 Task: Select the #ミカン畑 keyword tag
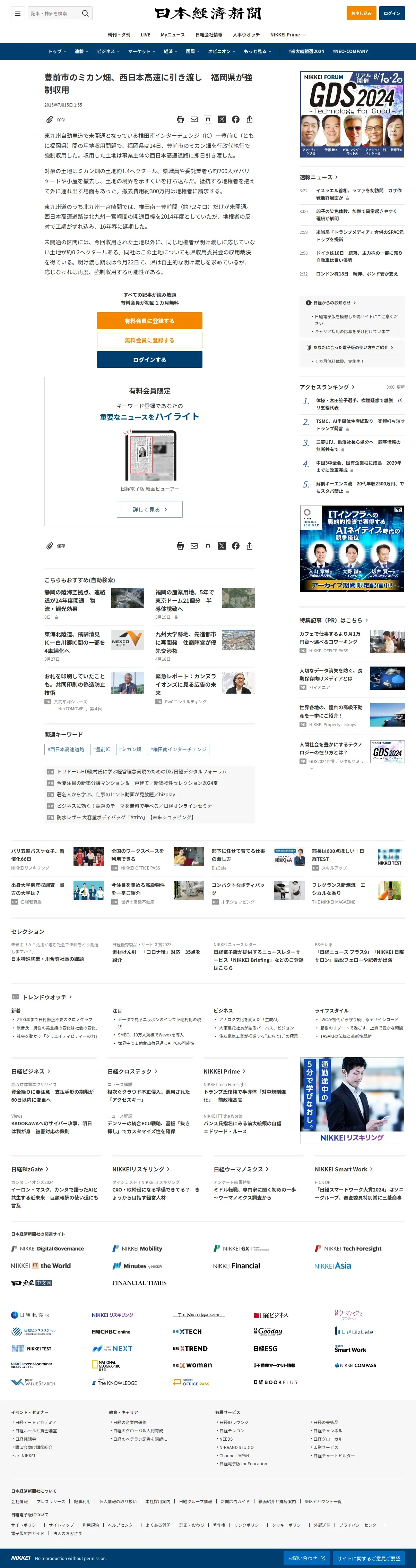130,749
